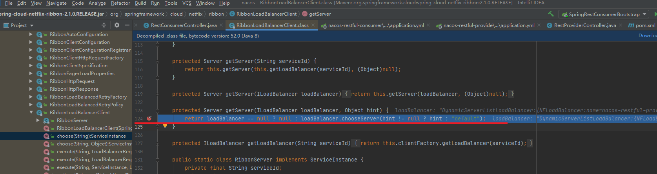Open the Edit menu
The height and width of the screenshot is (174, 657).
coord(22,3)
